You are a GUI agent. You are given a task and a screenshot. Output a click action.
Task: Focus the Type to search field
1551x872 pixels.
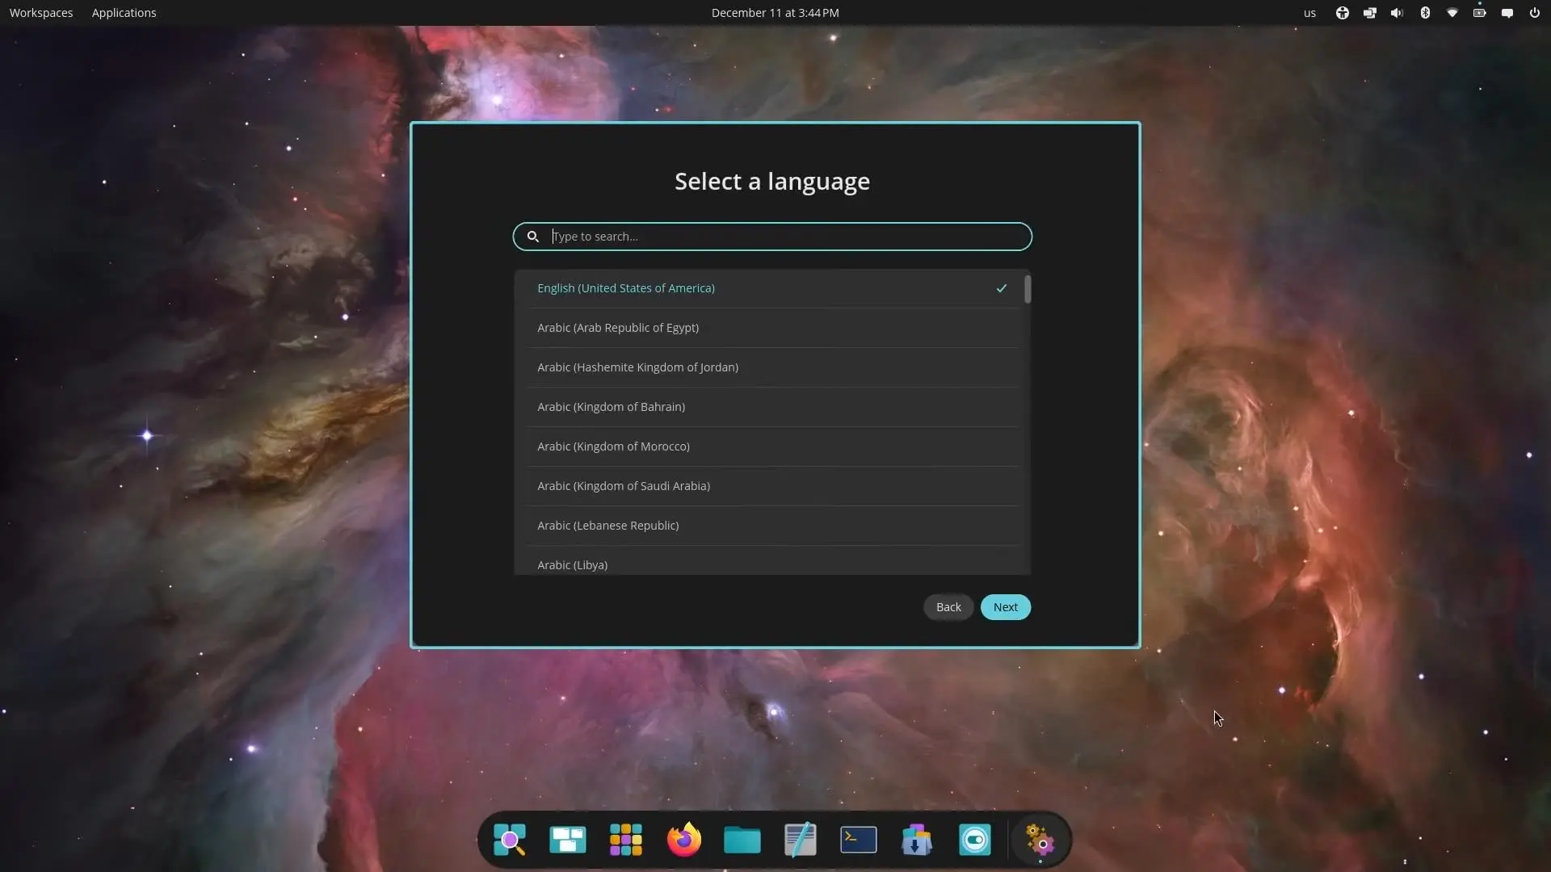[772, 237]
